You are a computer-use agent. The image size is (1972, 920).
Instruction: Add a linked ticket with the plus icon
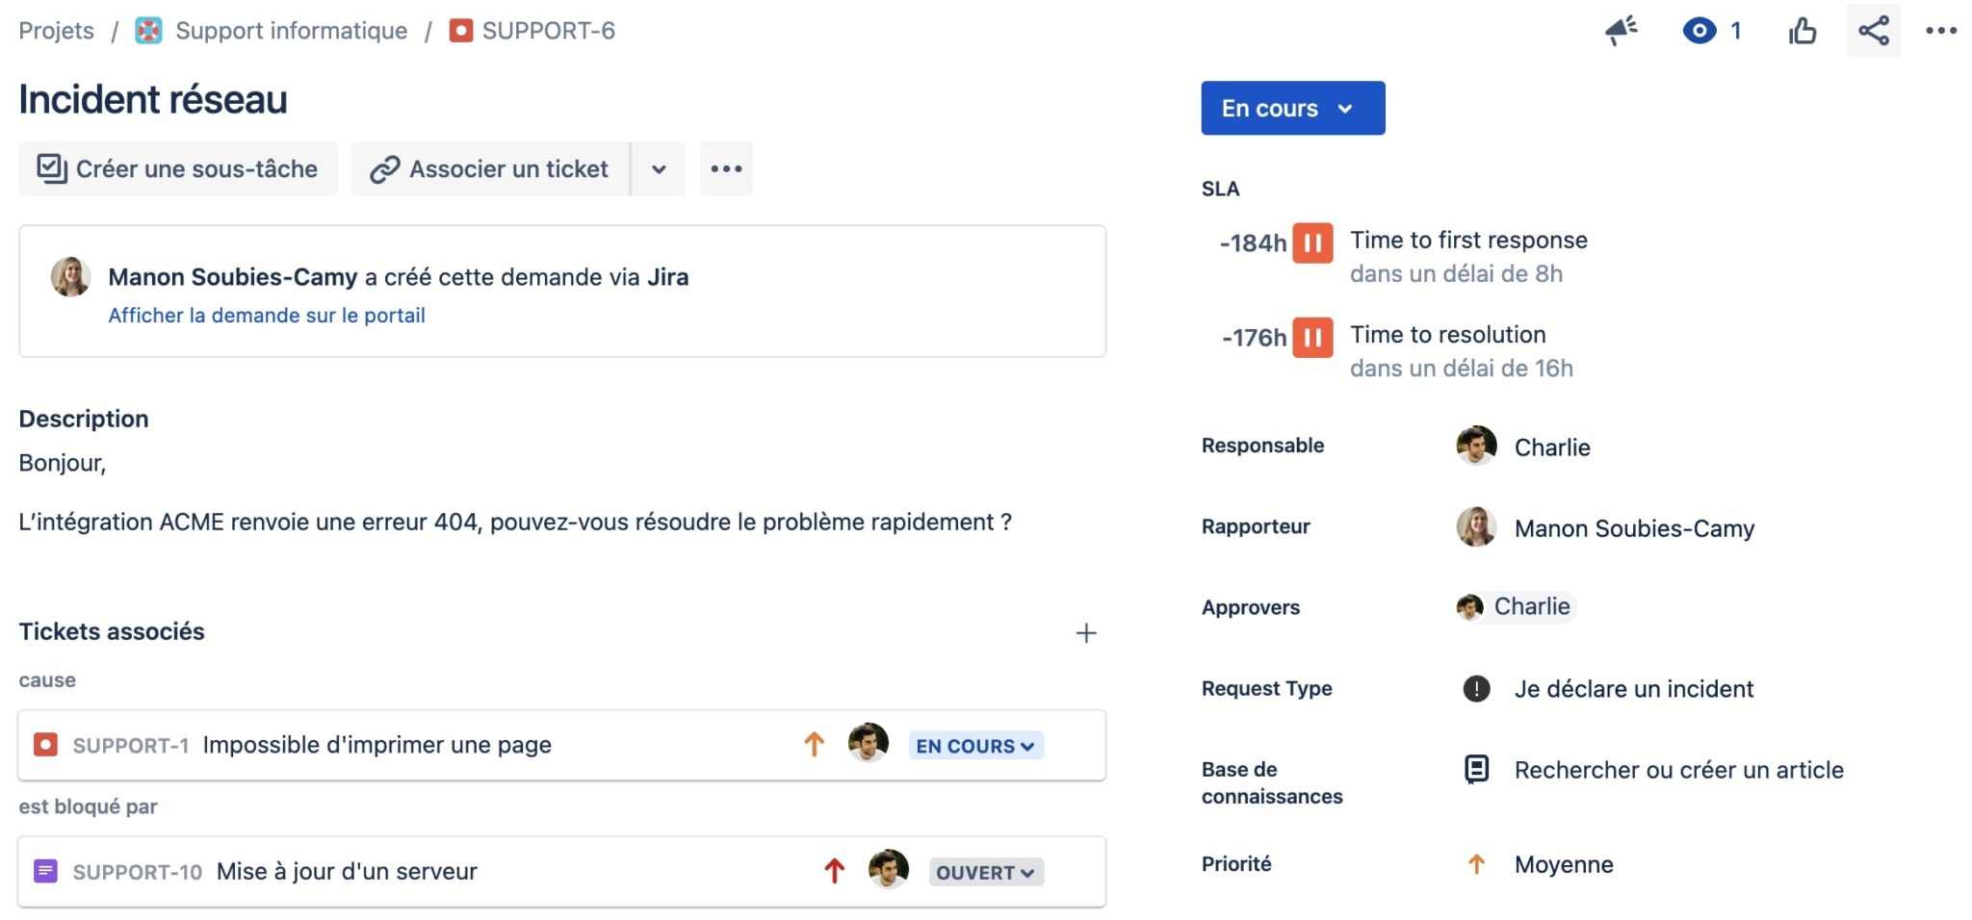[x=1086, y=632]
